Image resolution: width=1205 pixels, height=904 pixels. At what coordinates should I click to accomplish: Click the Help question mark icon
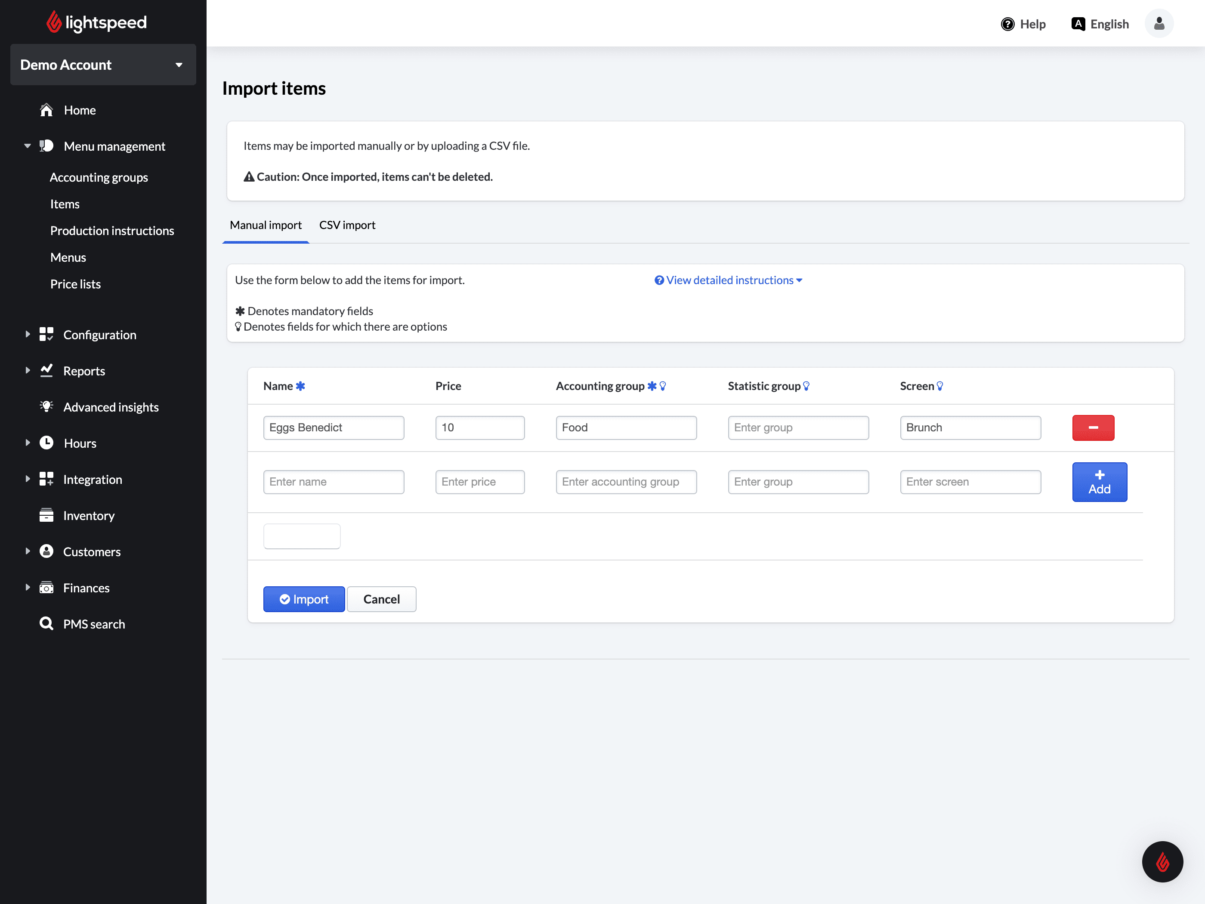pos(1007,24)
